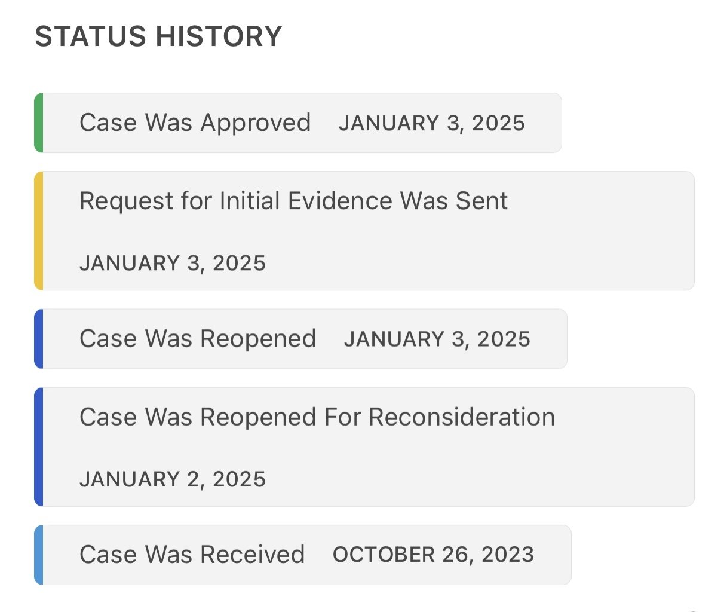This screenshot has height=612, width=727.
Task: Click the green bar on Approved card
Action: pos(39,123)
